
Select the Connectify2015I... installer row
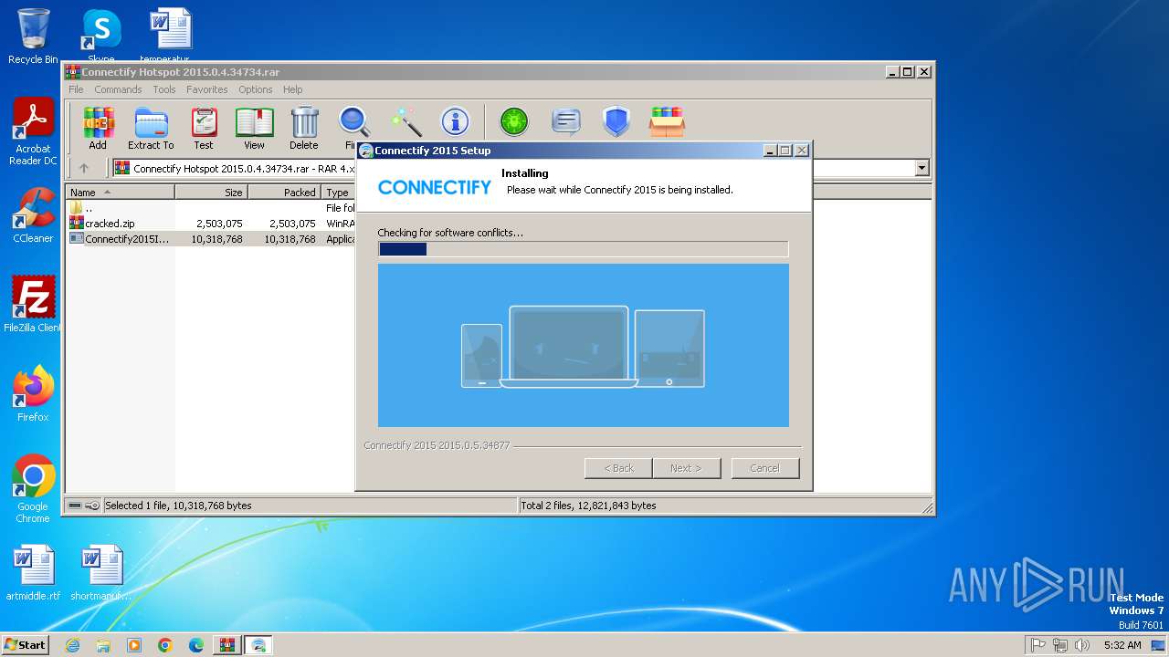209,239
